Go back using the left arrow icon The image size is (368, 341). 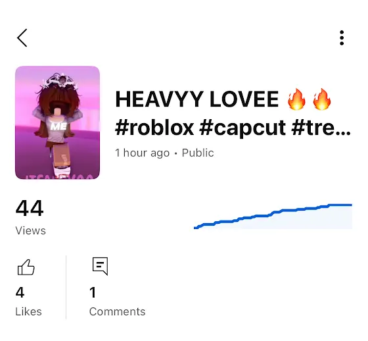(x=22, y=38)
